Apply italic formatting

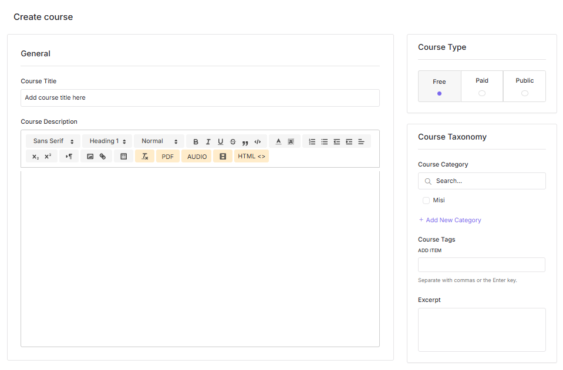(208, 142)
